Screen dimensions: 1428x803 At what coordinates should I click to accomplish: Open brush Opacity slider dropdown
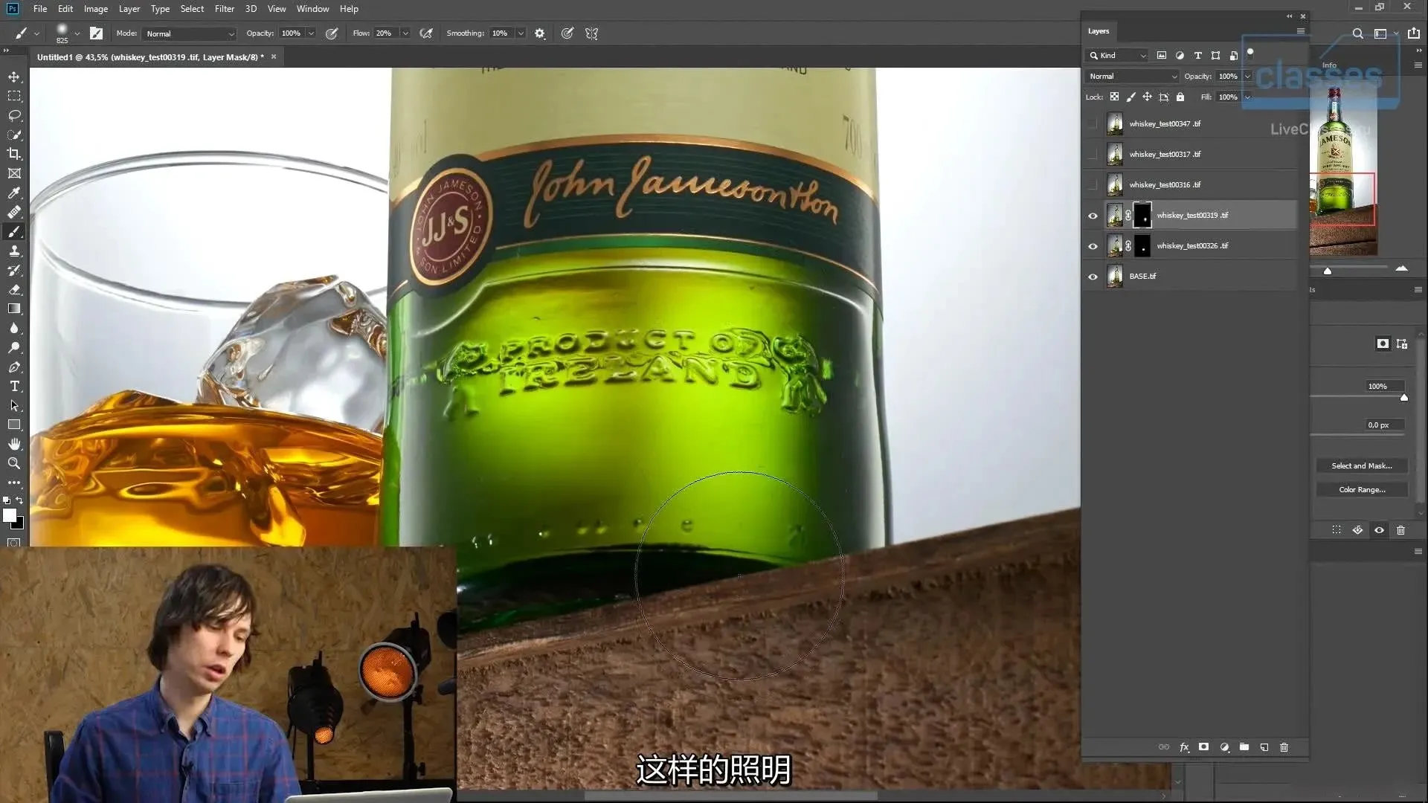tap(311, 33)
